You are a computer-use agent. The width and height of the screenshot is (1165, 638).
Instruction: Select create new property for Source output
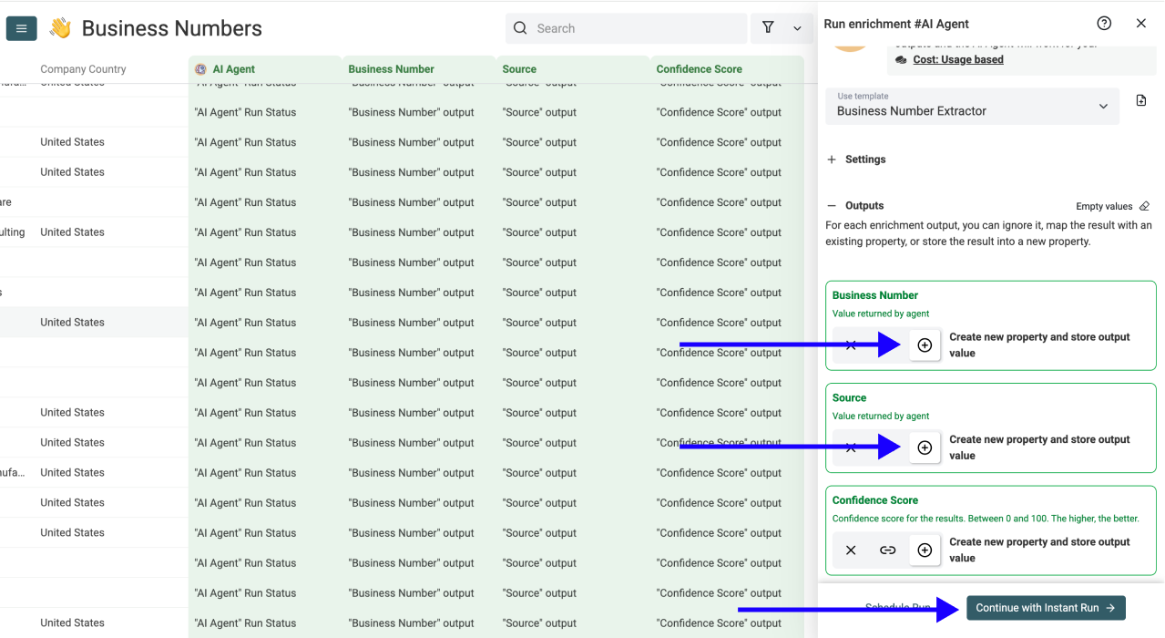[925, 448]
